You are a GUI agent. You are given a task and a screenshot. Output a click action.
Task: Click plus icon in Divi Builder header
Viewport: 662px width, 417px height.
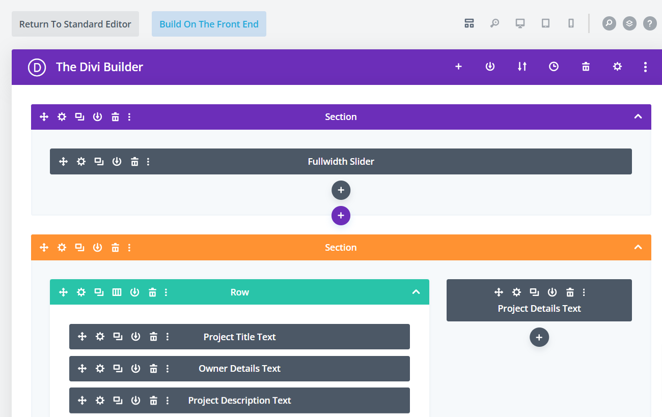tap(458, 67)
